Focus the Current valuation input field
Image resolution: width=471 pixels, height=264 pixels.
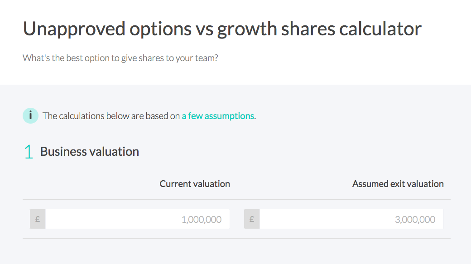[138, 219]
